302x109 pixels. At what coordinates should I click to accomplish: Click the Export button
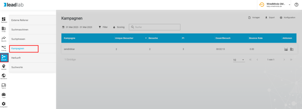pos(270,18)
